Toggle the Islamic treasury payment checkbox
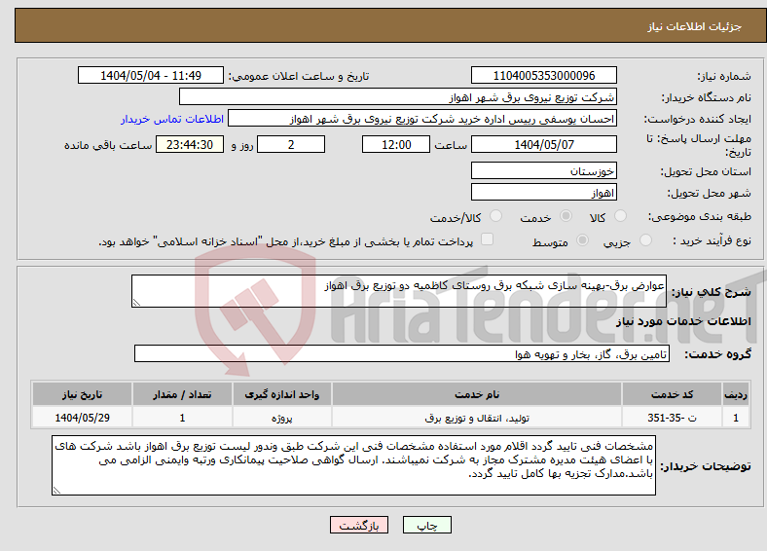This screenshot has width=767, height=551. coord(488,239)
